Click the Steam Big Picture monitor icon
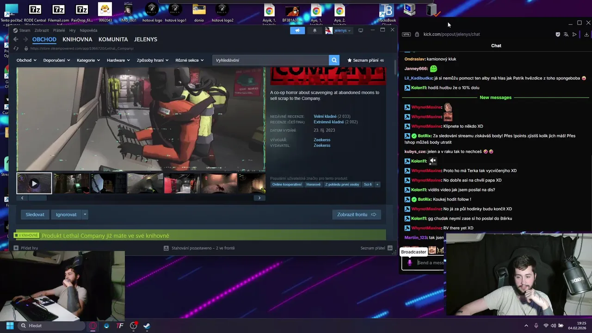 tap(361, 31)
